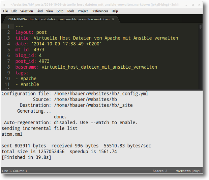
Task: Open the Help menu
Action: pyautogui.click(x=115, y=11)
